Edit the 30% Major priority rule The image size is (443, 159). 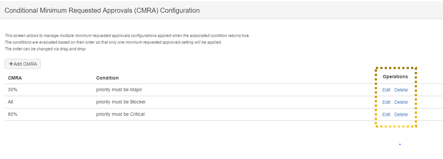tap(386, 90)
